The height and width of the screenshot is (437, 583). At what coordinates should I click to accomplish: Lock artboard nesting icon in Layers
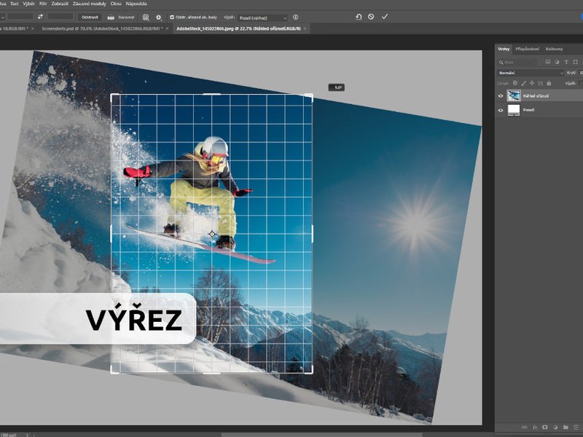[541, 83]
